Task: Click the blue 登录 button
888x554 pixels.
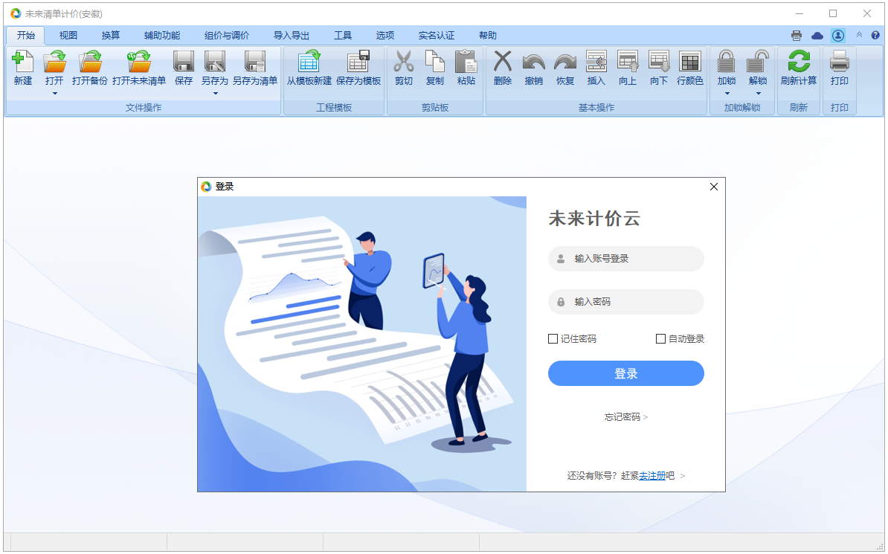Action: (625, 374)
